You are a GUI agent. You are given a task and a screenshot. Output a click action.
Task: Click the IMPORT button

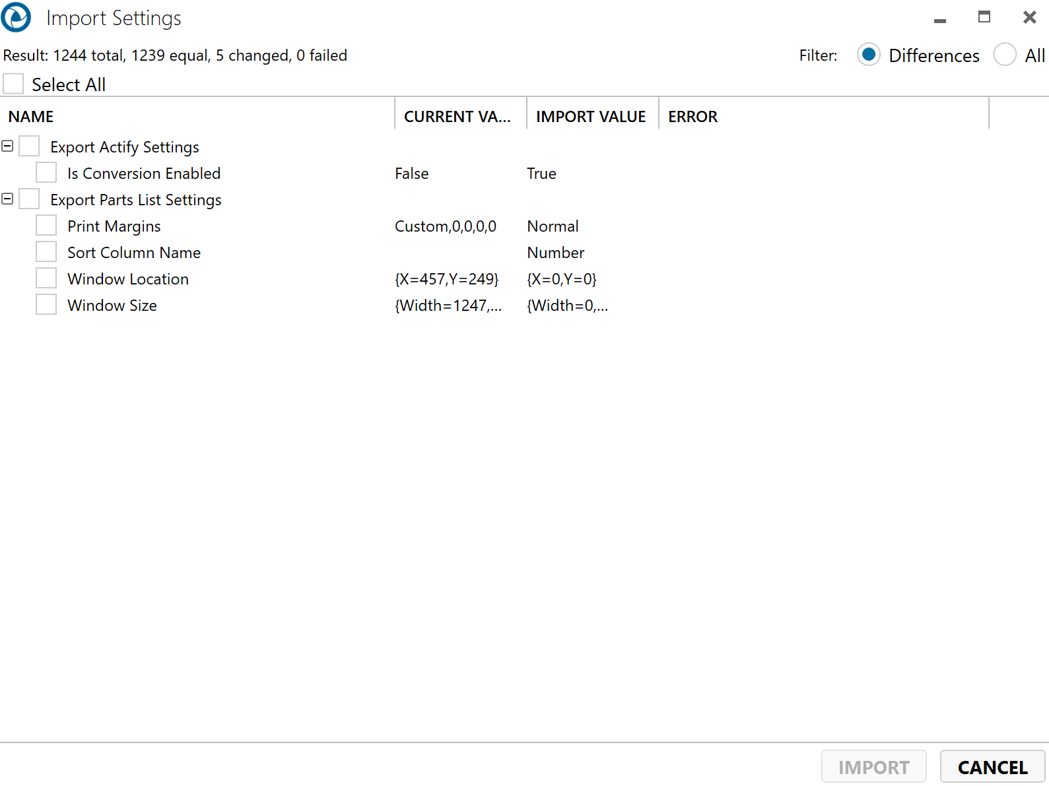click(x=873, y=767)
